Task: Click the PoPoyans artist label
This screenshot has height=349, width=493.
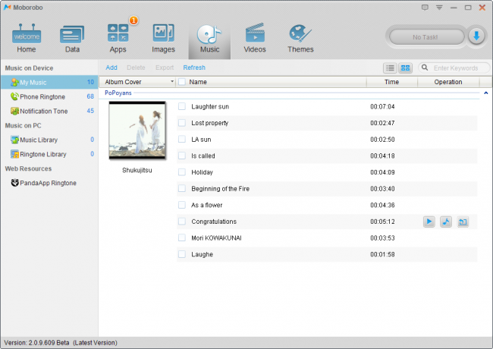Action: click(118, 93)
